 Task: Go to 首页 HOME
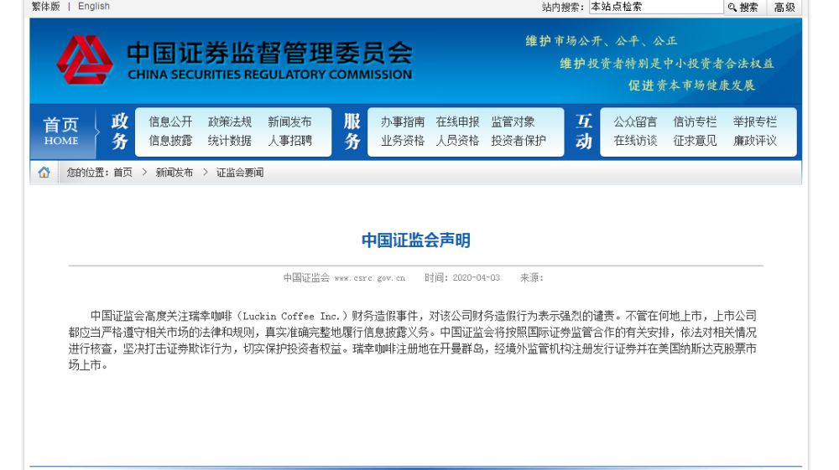(x=61, y=132)
